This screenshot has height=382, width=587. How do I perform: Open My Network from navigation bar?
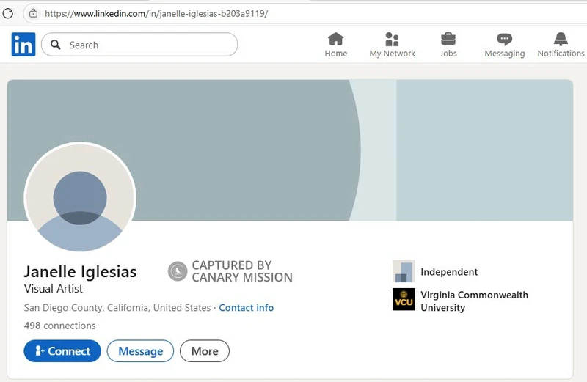click(x=392, y=45)
